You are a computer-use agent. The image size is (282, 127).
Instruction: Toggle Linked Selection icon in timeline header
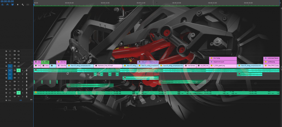(x=13, y=5)
